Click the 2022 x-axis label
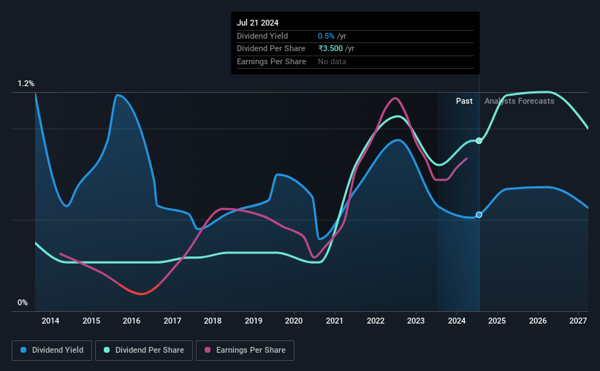 376,321
